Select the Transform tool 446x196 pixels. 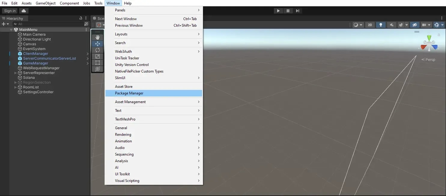98,69
